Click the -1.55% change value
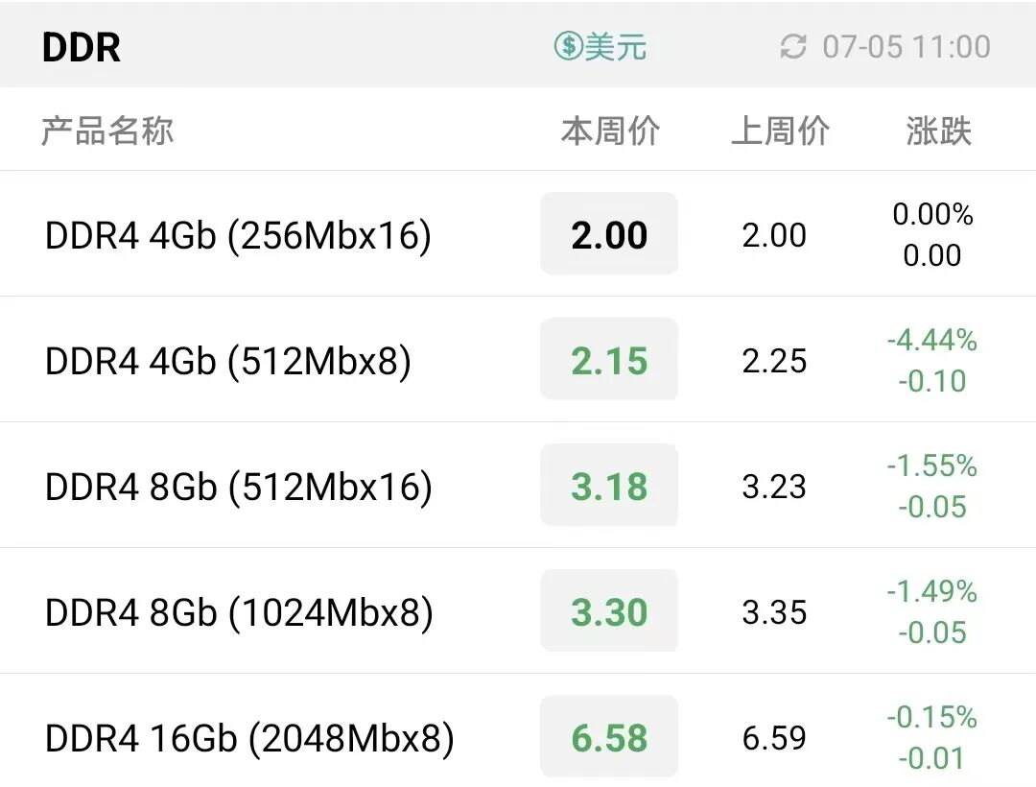 (931, 465)
